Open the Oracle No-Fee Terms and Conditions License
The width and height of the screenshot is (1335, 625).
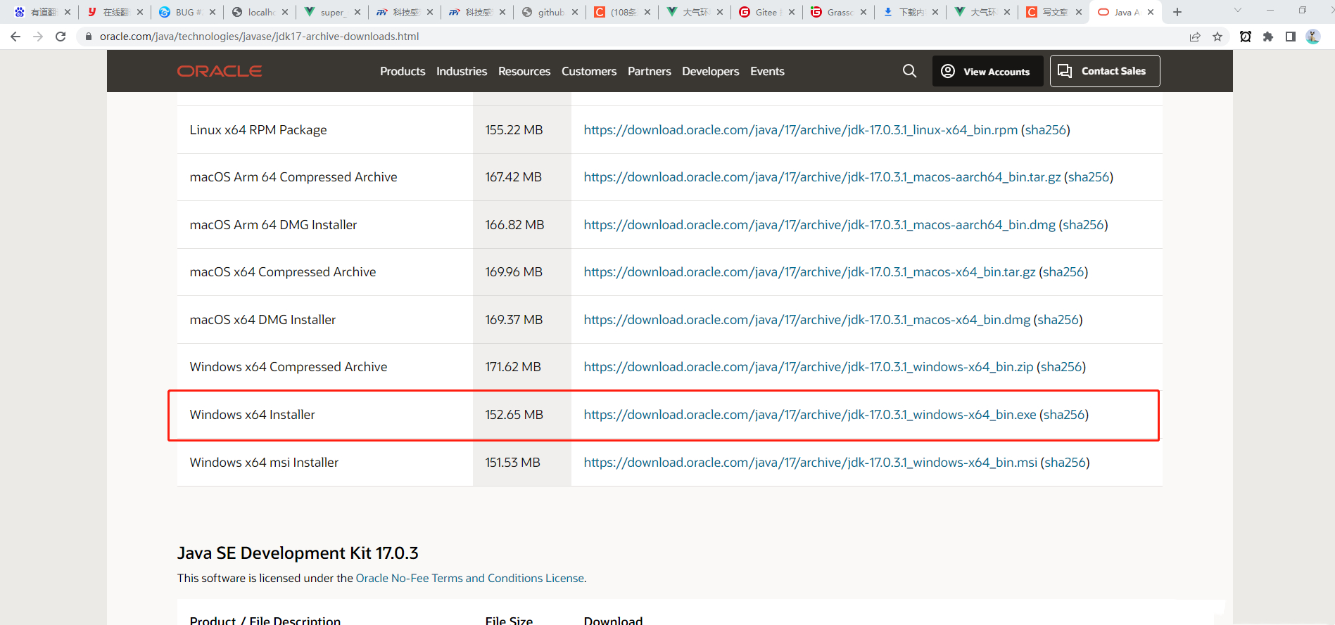click(470, 578)
